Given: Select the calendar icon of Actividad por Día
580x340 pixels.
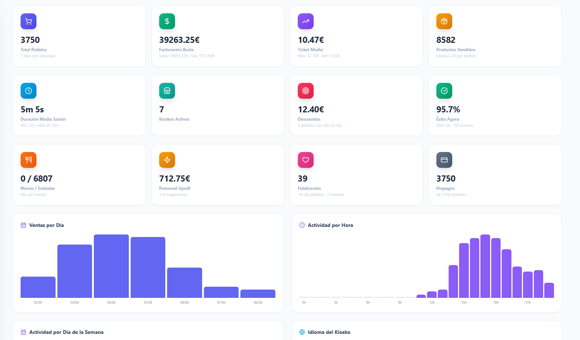Looking at the screenshot, I should 23,332.
